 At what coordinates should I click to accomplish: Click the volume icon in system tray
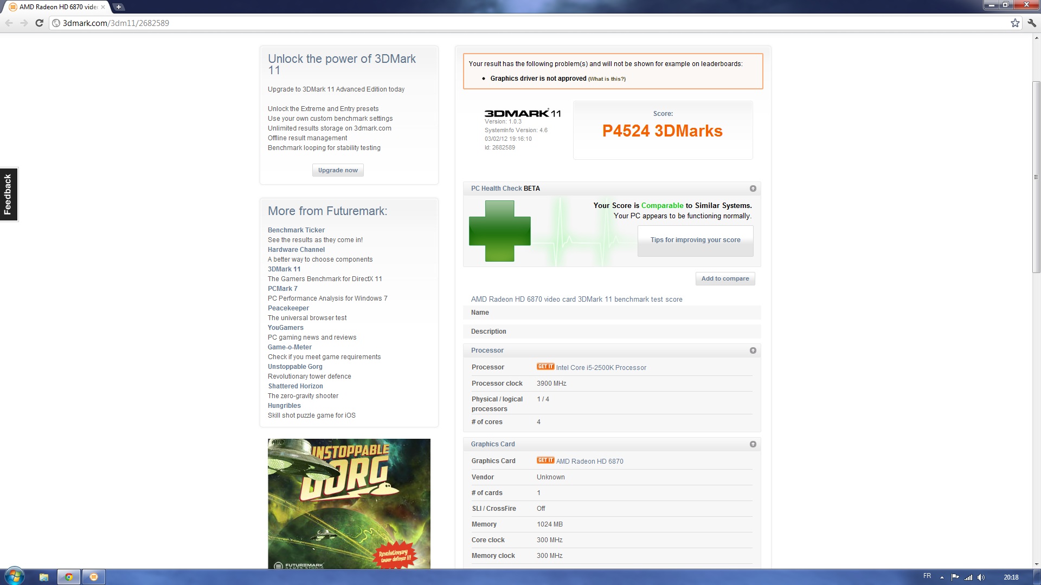pos(981,577)
